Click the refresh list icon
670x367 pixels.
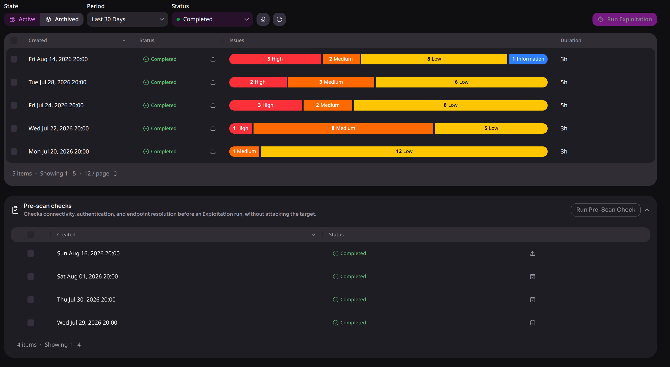[x=279, y=19]
